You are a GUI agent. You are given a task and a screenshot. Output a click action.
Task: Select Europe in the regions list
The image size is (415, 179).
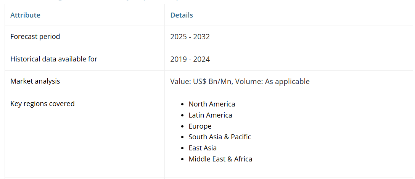[200, 126]
